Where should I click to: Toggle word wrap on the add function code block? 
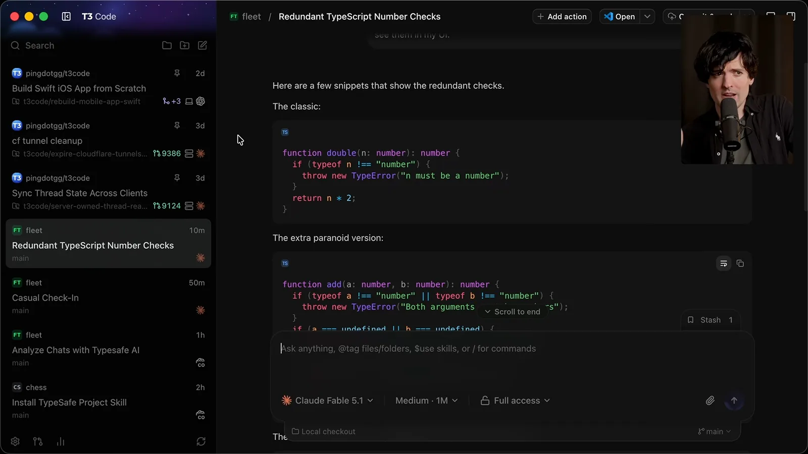[724, 263]
